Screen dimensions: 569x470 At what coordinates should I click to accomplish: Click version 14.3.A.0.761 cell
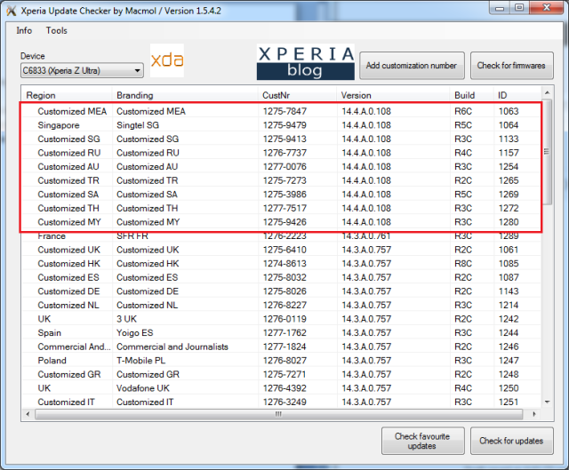pyautogui.click(x=366, y=236)
